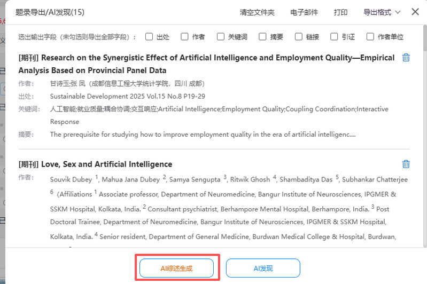Enable the 出处 output field checkbox
This screenshot has width=427, height=284.
click(x=149, y=37)
